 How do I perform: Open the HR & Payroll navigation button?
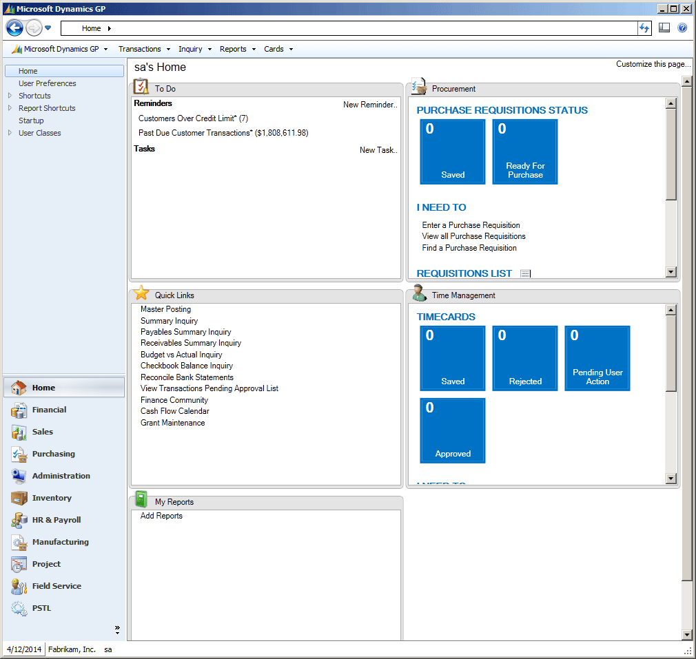tap(64, 520)
